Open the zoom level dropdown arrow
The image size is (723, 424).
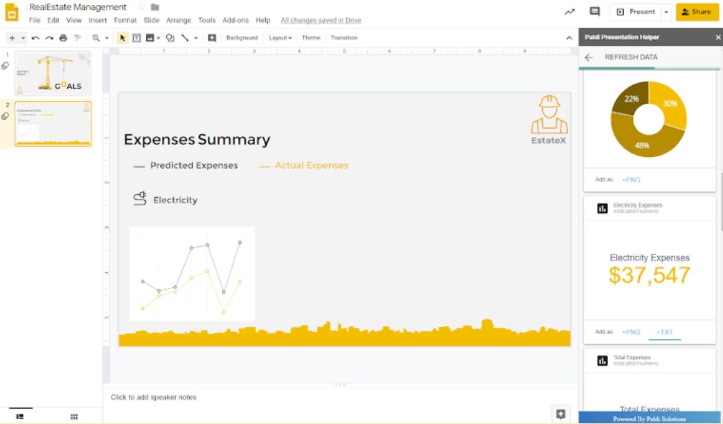tap(107, 37)
